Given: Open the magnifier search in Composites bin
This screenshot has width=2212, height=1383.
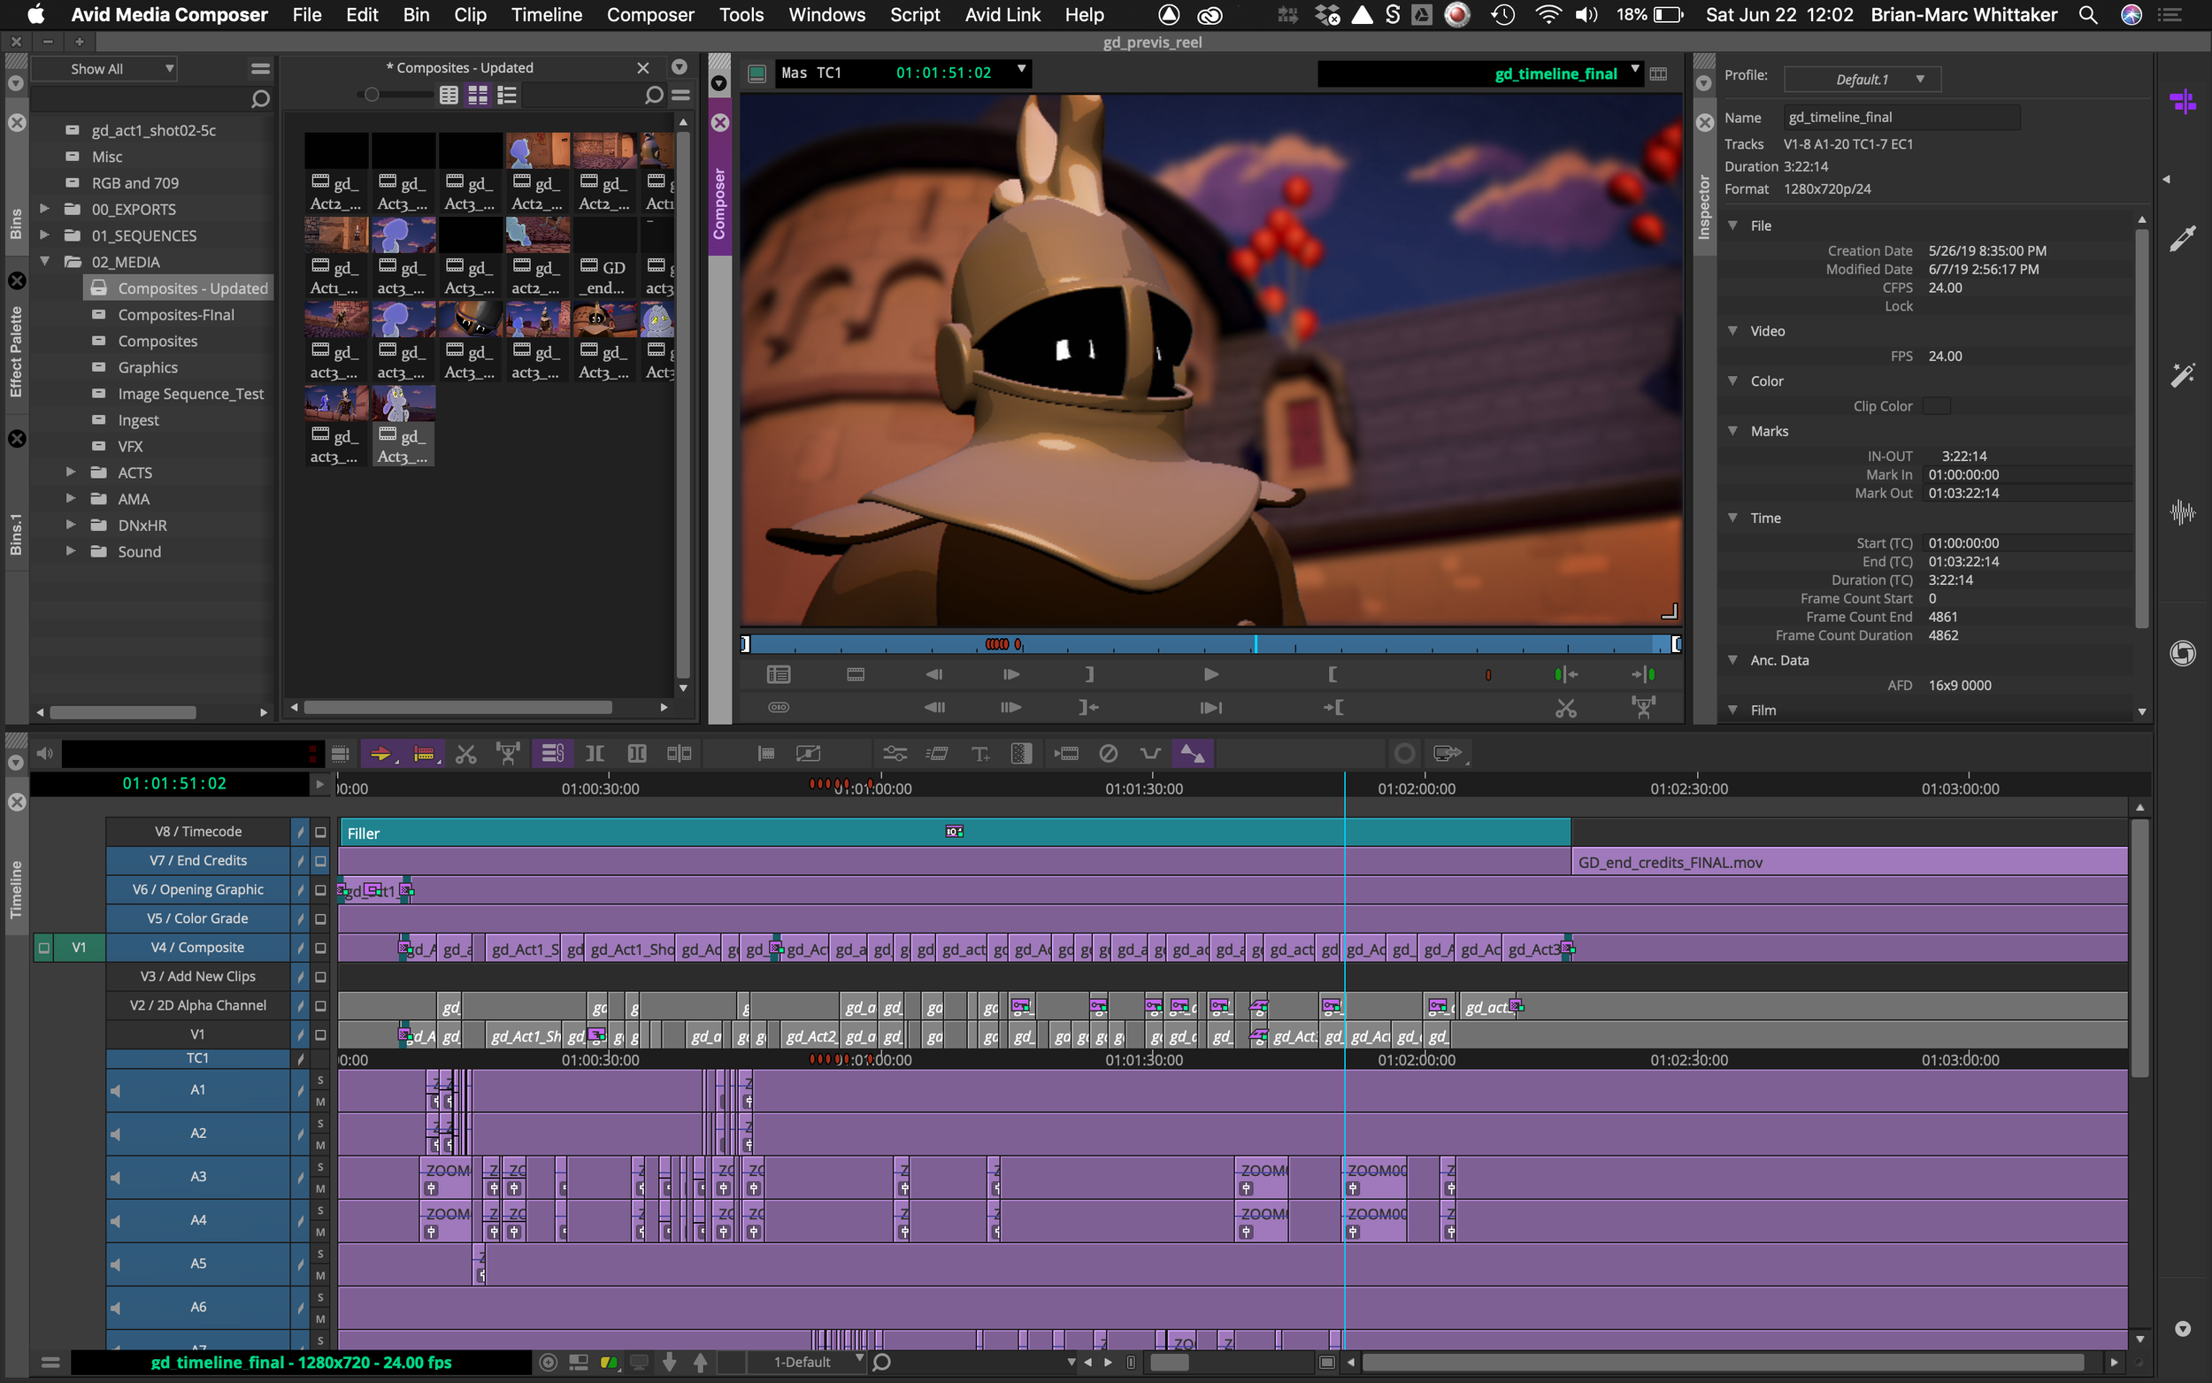Looking at the screenshot, I should pos(653,96).
